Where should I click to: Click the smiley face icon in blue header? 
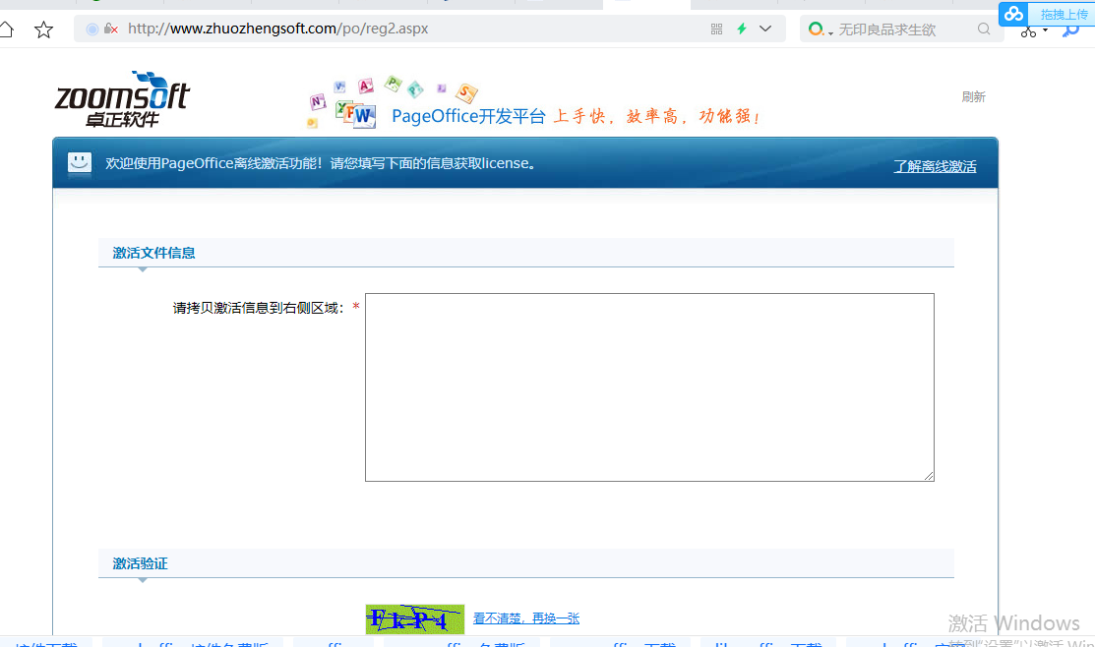click(80, 162)
